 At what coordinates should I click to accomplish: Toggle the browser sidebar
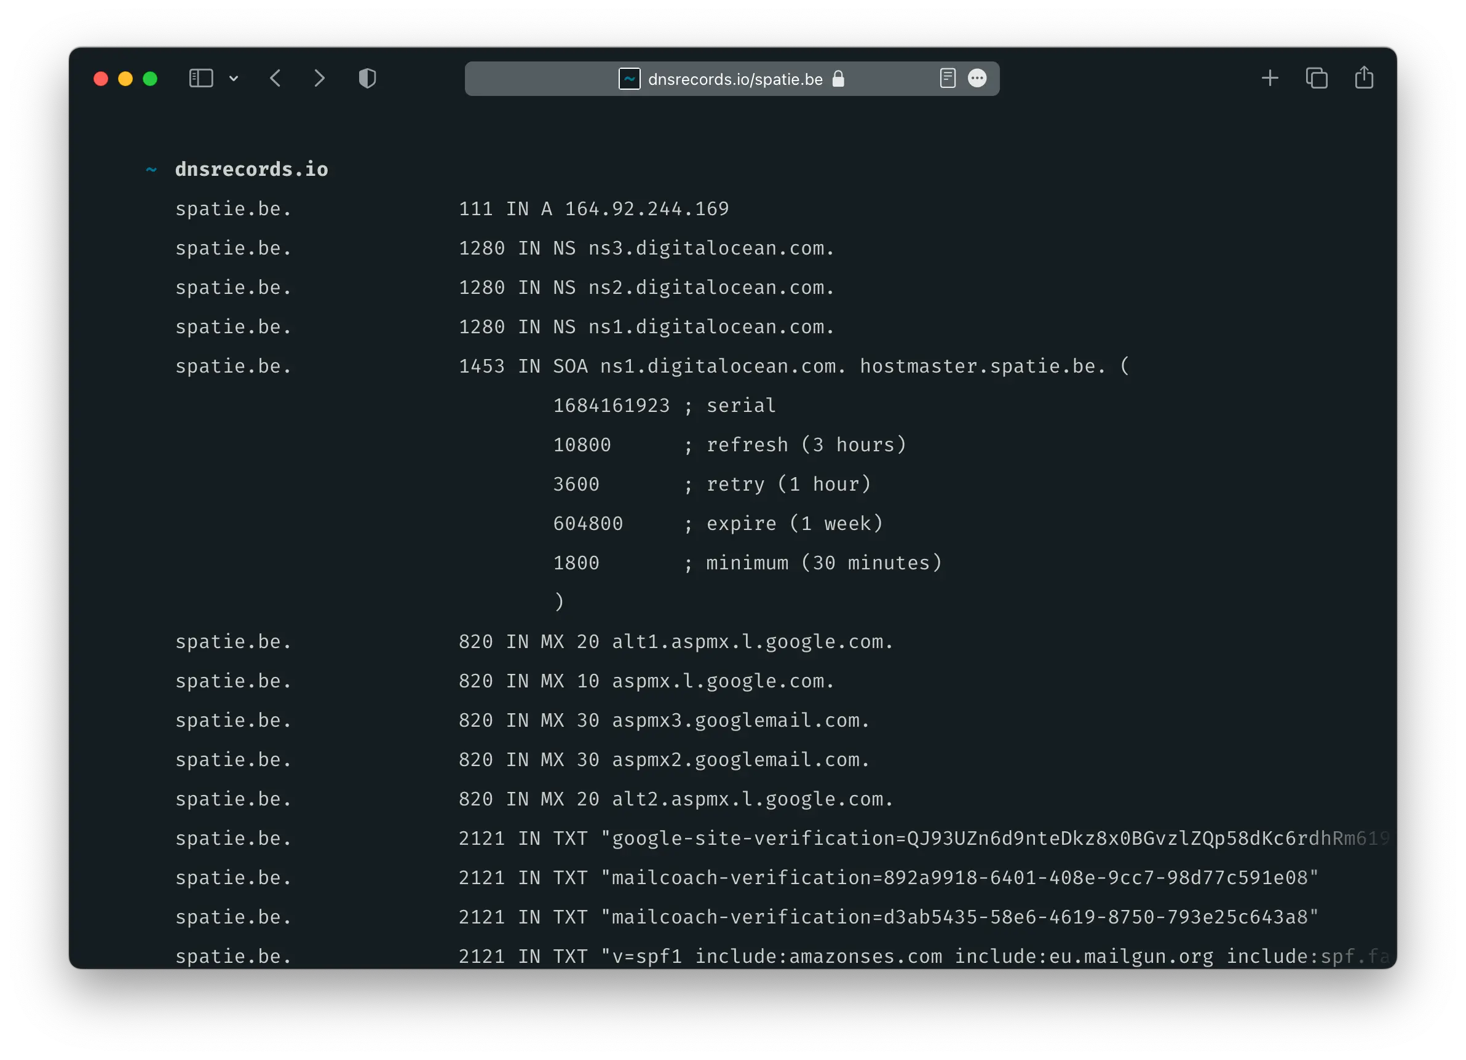tap(201, 78)
